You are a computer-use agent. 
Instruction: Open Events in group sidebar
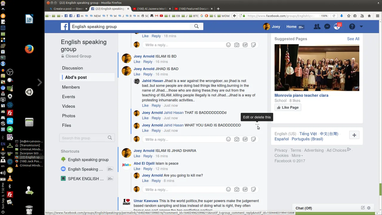pyautogui.click(x=69, y=97)
